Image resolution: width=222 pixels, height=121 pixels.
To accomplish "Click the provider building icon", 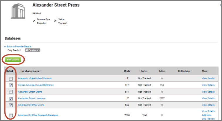I will (x=18, y=11).
